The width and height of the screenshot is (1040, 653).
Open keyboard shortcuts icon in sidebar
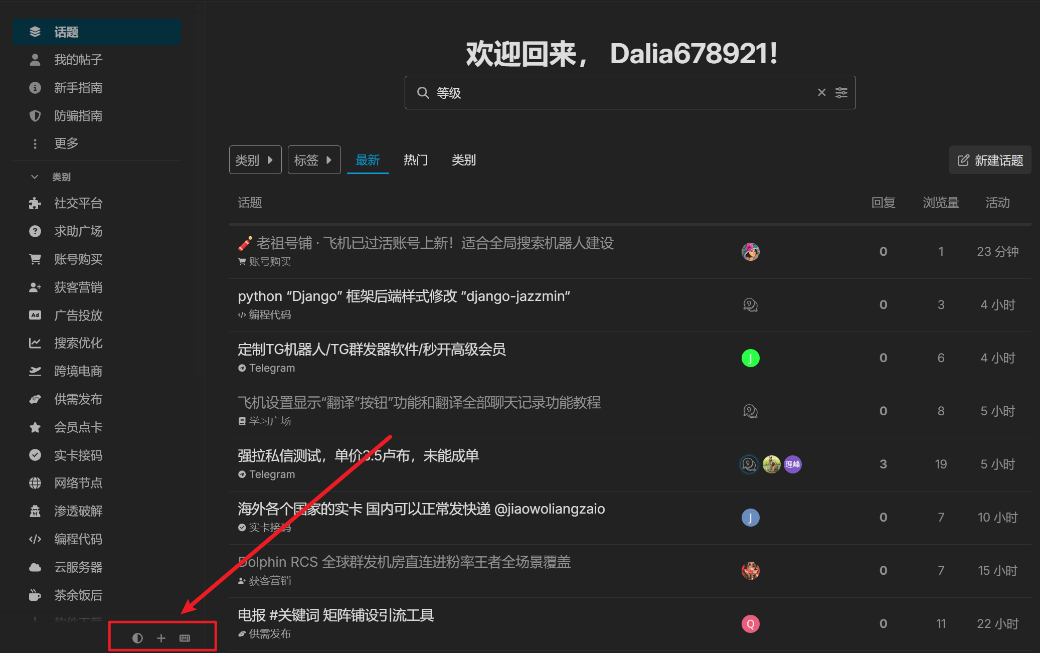pyautogui.click(x=185, y=638)
